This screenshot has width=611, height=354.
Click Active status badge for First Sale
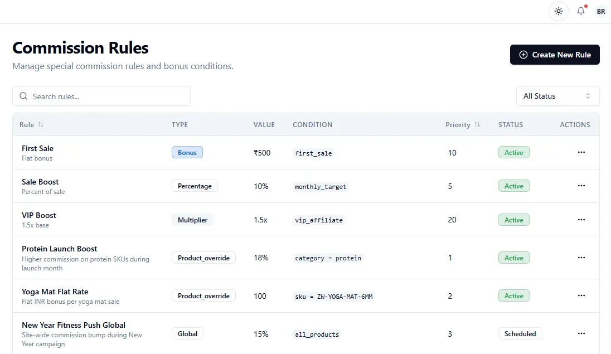[513, 152]
